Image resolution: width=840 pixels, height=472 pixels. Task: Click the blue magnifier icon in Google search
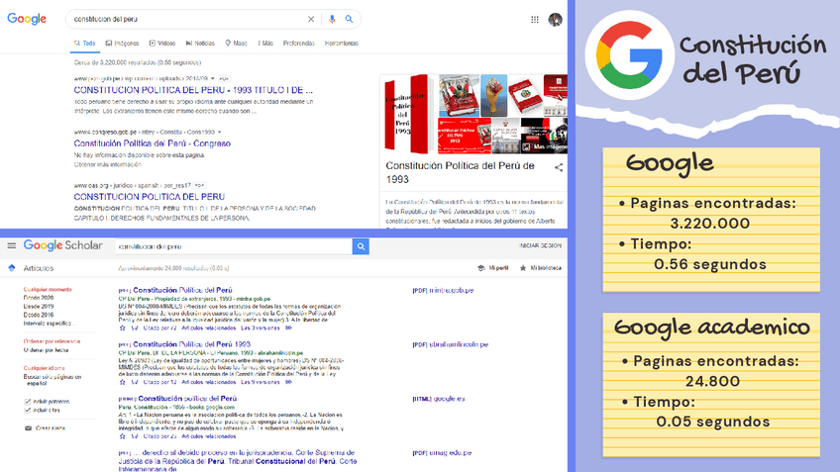click(x=349, y=19)
